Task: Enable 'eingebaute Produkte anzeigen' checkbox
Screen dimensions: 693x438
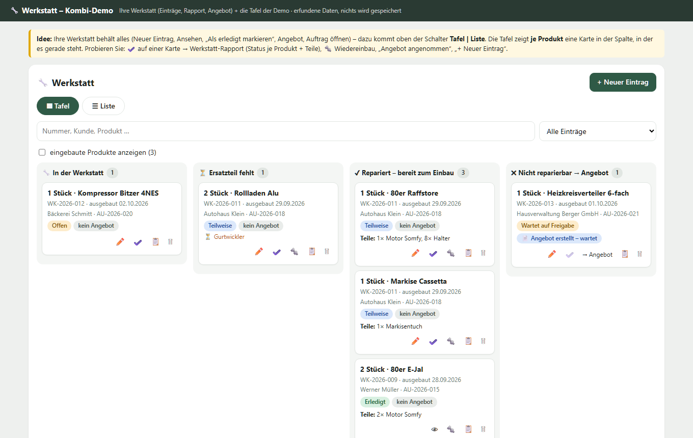Action: [42, 152]
